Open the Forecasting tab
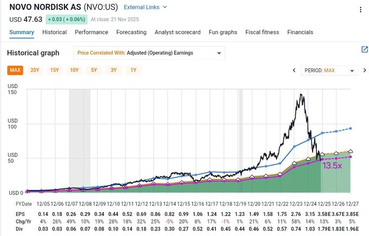The width and height of the screenshot is (369, 236). [131, 32]
